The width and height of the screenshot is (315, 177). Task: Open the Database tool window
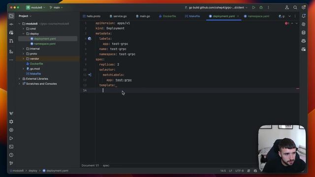[304, 32]
